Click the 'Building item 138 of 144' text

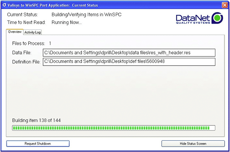(x=36, y=120)
